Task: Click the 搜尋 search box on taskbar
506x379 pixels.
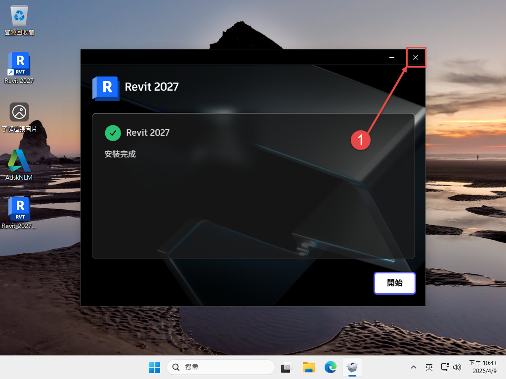Action: pos(221,367)
